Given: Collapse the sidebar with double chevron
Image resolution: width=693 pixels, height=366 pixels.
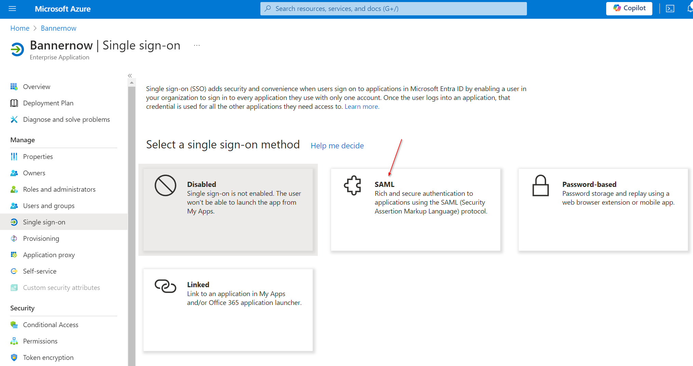Looking at the screenshot, I should pos(130,76).
